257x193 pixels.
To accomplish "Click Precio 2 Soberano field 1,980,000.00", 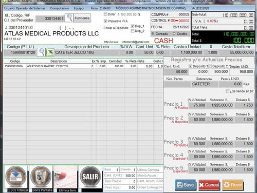I will (220, 120).
